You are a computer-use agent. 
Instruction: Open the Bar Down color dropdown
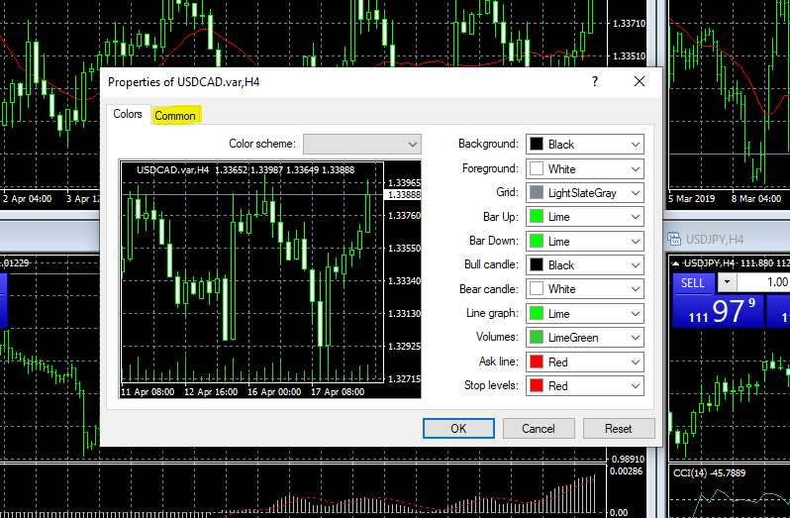[x=584, y=241]
